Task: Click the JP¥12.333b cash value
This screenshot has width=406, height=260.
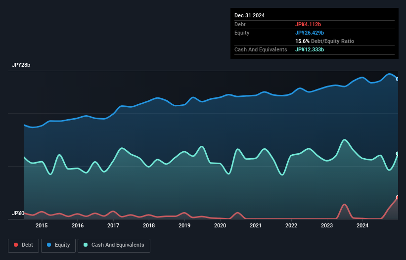Action: [310, 49]
